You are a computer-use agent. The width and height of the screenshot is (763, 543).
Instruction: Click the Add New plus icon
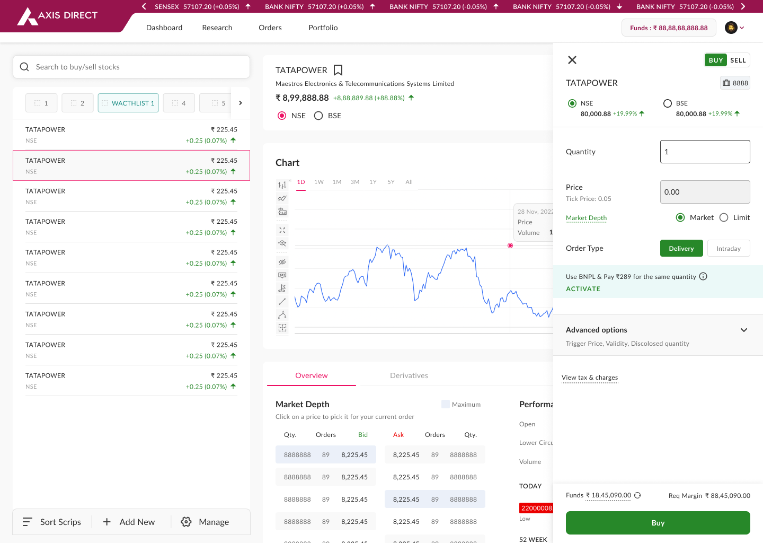[x=107, y=522]
